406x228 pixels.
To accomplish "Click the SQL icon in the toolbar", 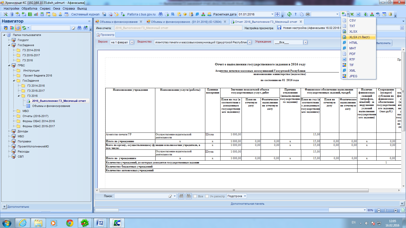I will pos(173,14).
